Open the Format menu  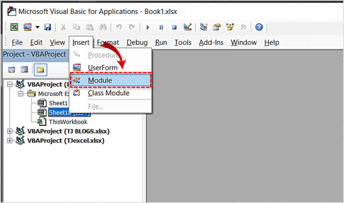click(108, 42)
